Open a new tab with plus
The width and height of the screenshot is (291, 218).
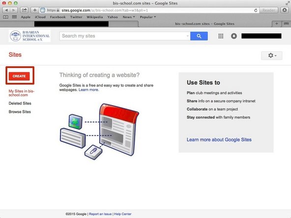tap(277, 24)
